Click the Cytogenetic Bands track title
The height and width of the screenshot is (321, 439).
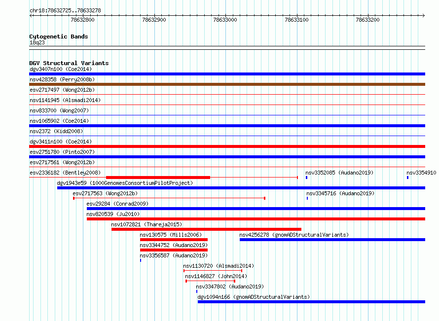tap(59, 36)
